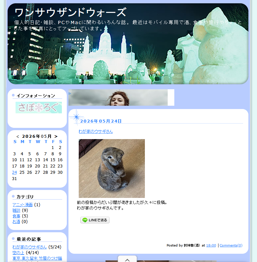Click the up chevron tab at bottom
Screen dimensions: 257x262
click(127, 259)
